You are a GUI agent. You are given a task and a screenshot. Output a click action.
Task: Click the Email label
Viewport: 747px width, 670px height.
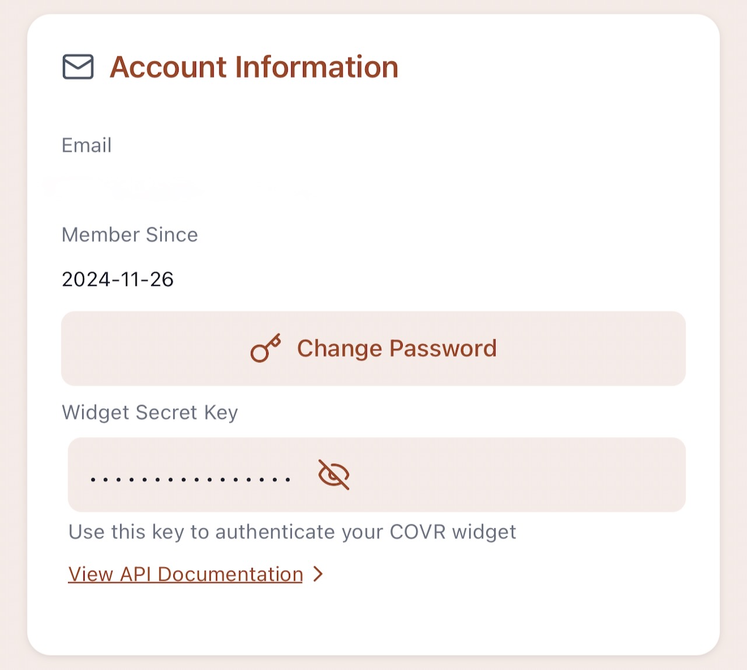[x=86, y=145]
